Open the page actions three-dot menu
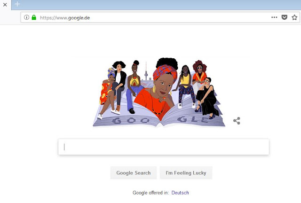The width and height of the screenshot is (301, 203). point(274,17)
